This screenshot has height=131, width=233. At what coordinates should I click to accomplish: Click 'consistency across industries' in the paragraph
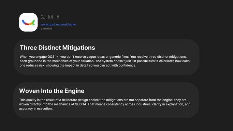128,104
